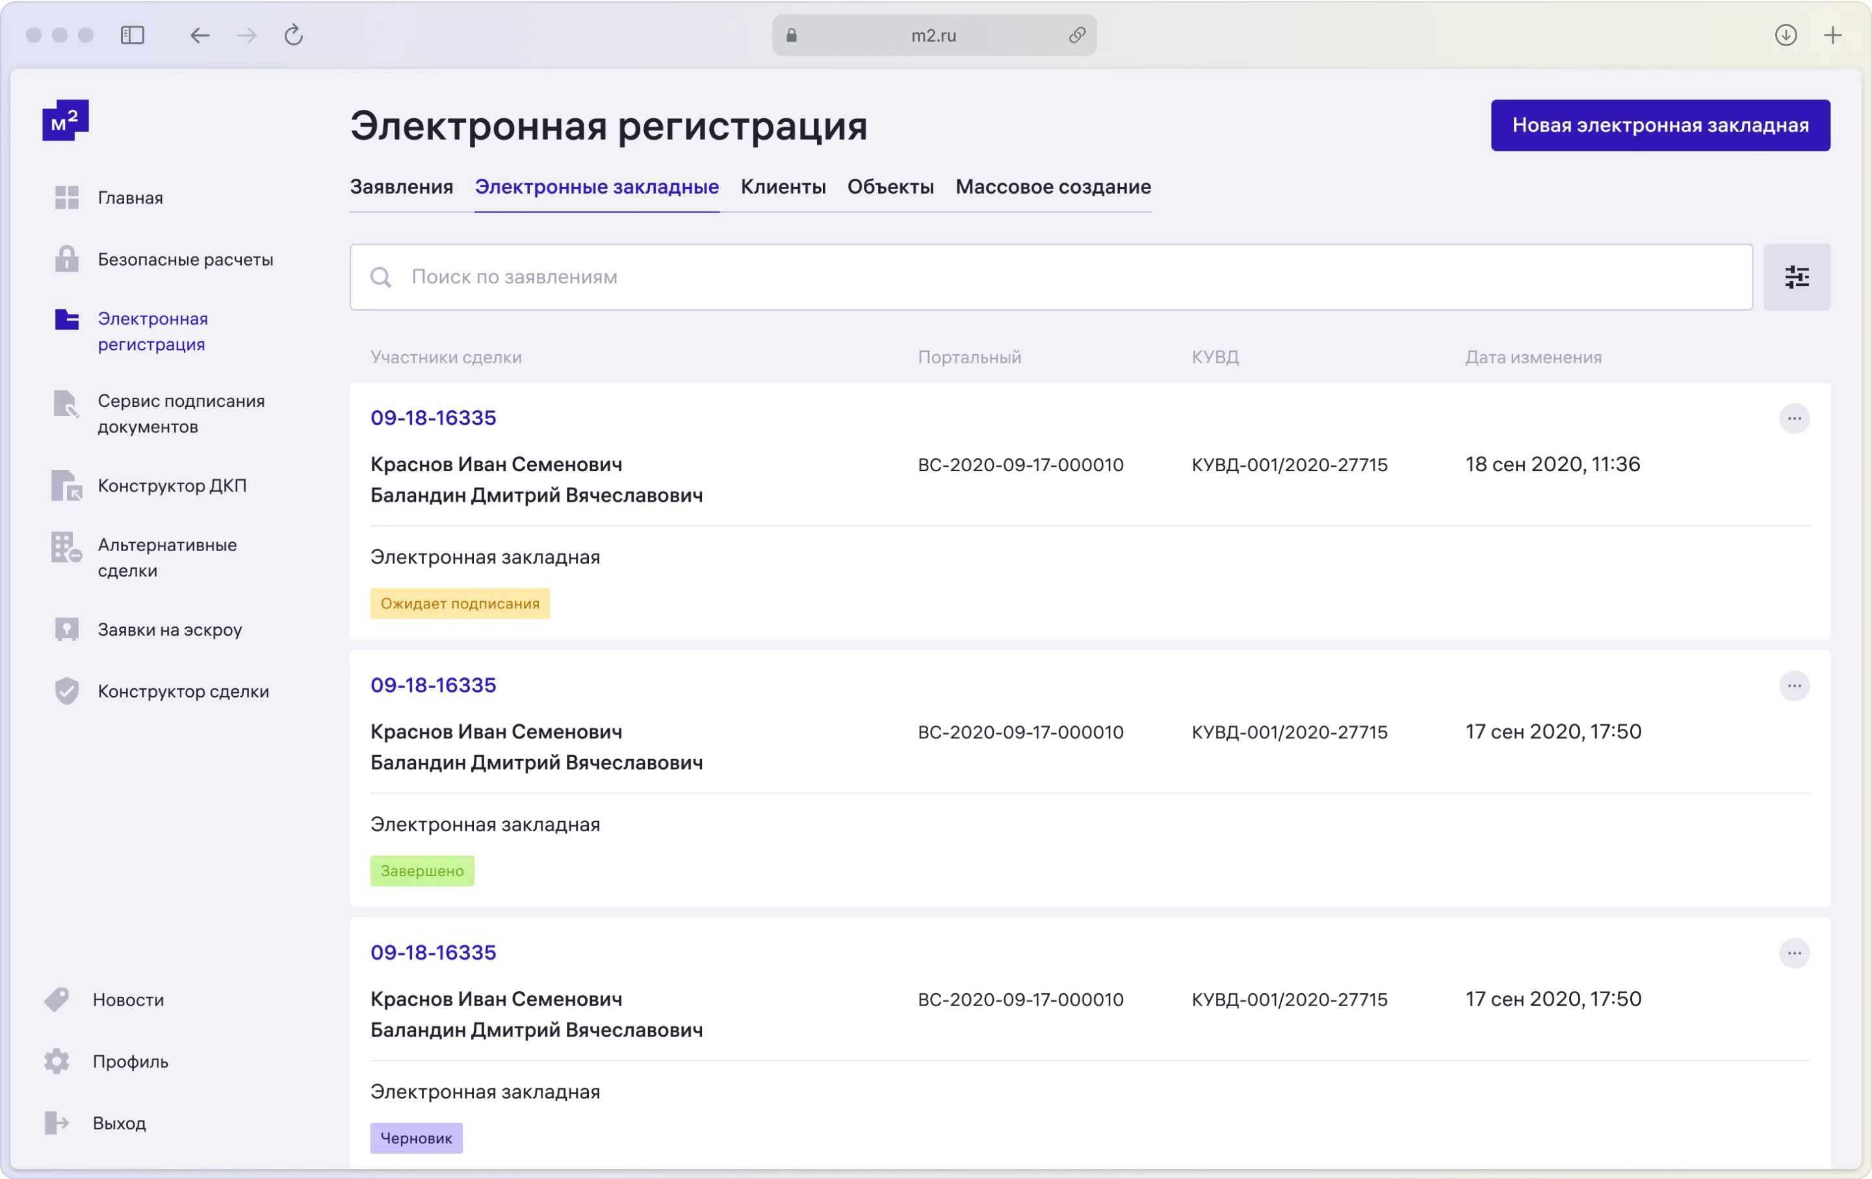This screenshot has height=1179, width=1872.
Task: Open Безопасные расчеты lock icon in sidebar
Action: coord(67,259)
